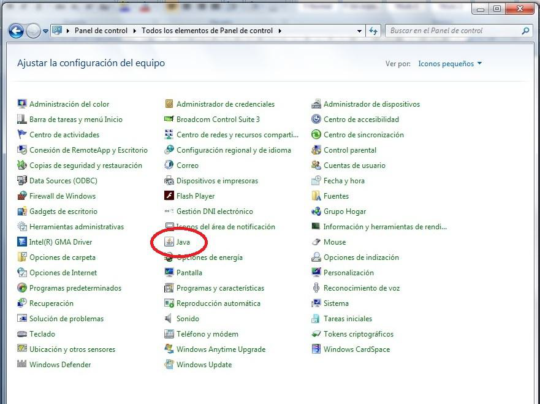The height and width of the screenshot is (404, 540).
Task: Click the Flash Player icon
Action: (x=169, y=196)
